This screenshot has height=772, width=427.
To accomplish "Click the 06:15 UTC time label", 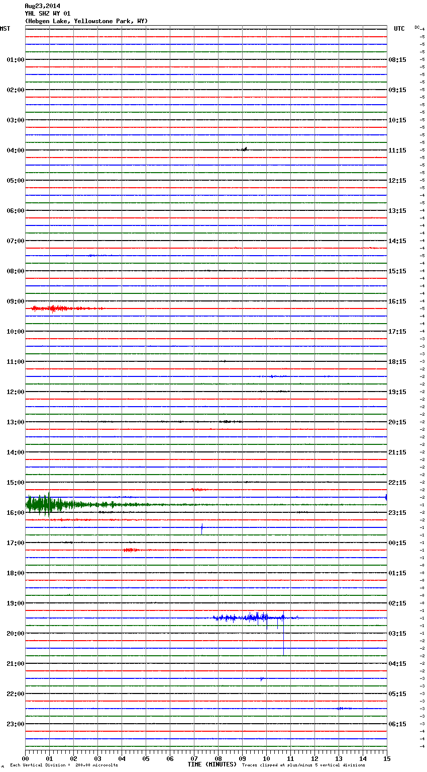I will (x=397, y=724).
